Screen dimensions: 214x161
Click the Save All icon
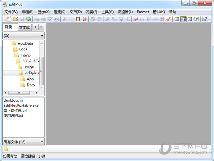pos(29,19)
